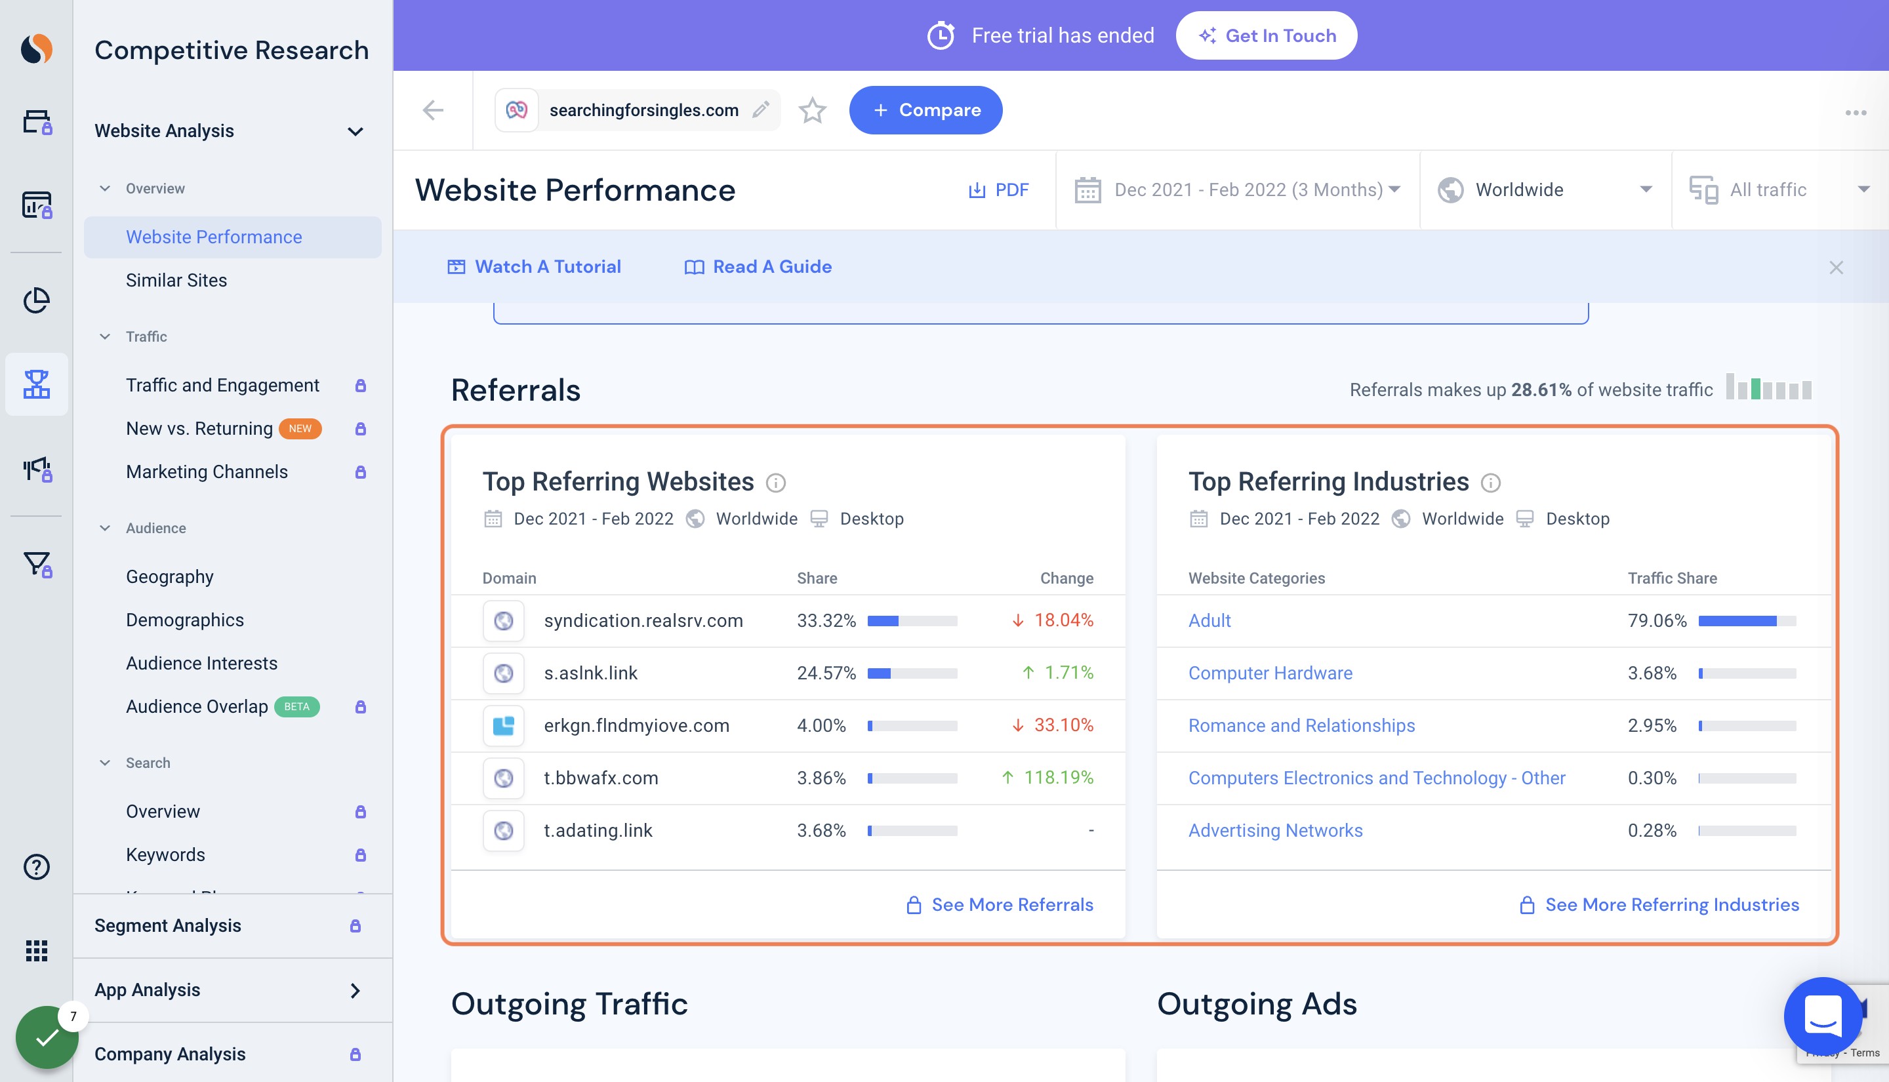Open the Adult category link
This screenshot has height=1082, width=1889.
point(1209,620)
